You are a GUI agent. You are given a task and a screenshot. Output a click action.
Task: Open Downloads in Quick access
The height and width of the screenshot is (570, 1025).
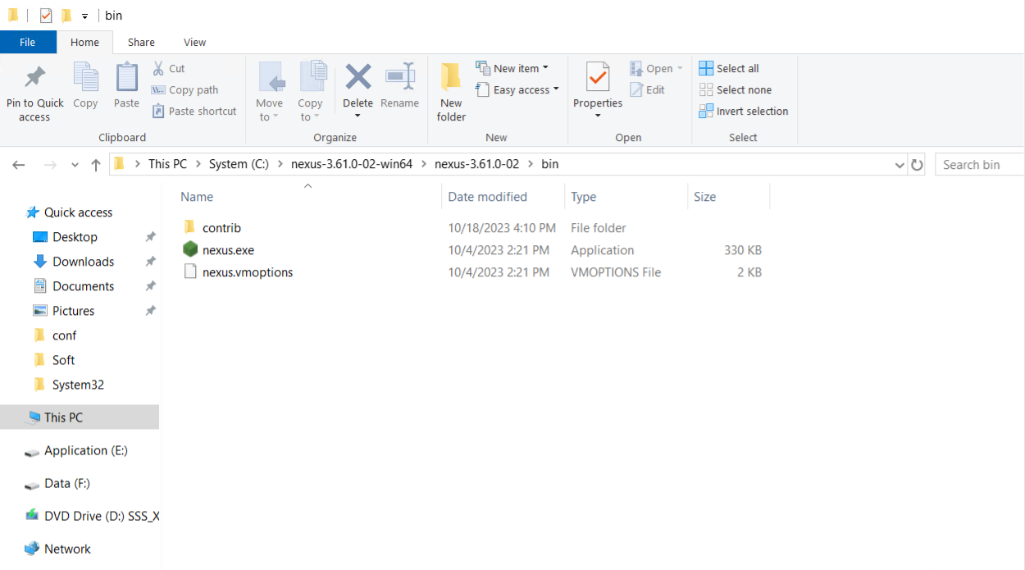pos(83,262)
